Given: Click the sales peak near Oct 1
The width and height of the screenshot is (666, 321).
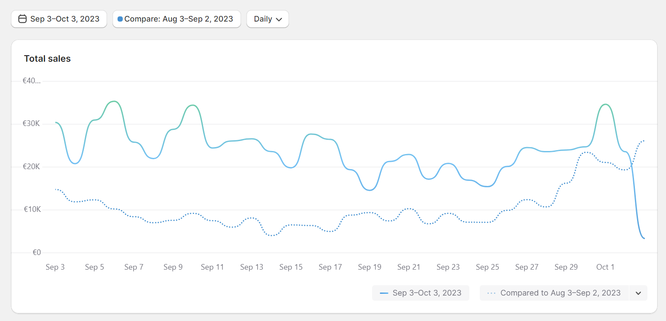Looking at the screenshot, I should [x=604, y=105].
